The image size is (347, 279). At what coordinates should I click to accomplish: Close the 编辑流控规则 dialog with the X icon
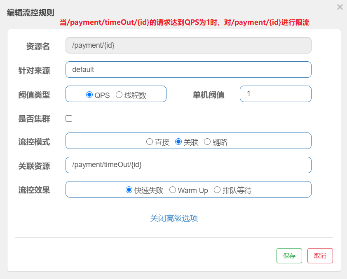point(340,7)
